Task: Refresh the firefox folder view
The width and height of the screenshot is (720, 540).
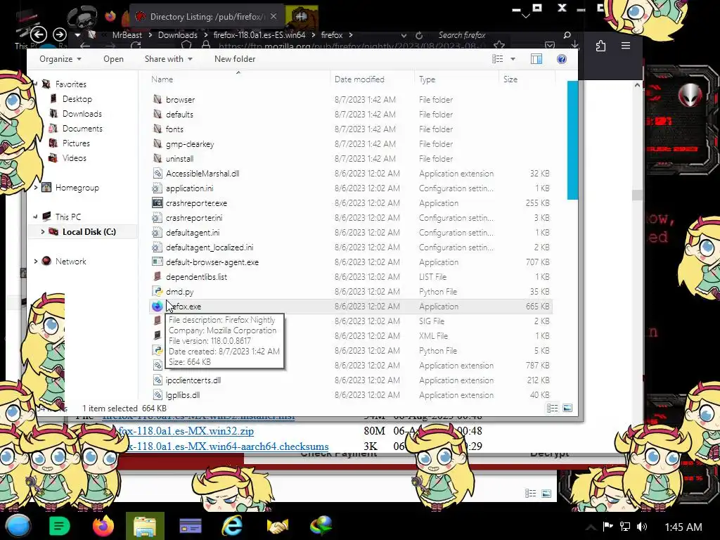Action: pyautogui.click(x=419, y=35)
